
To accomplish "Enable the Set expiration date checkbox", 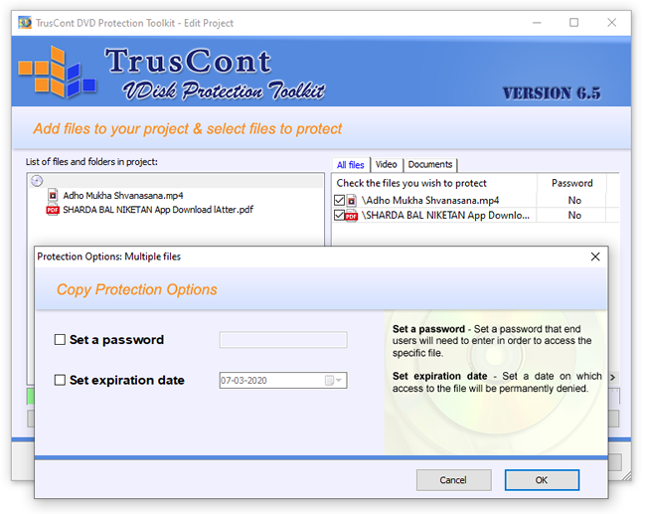I will [60, 380].
